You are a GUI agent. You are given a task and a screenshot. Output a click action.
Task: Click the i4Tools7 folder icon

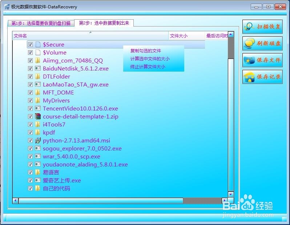37,124
